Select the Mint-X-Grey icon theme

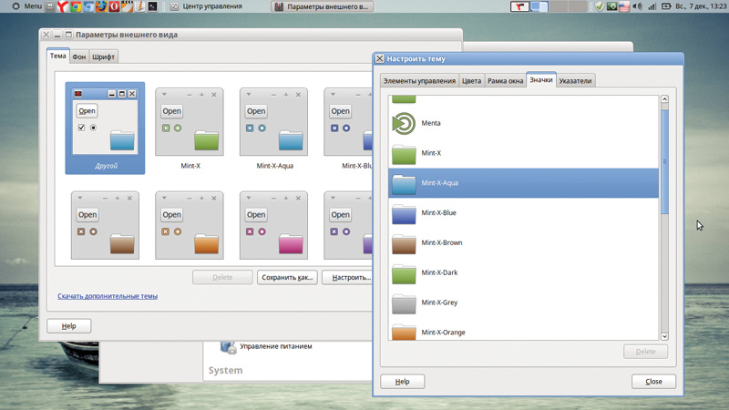[x=439, y=302]
